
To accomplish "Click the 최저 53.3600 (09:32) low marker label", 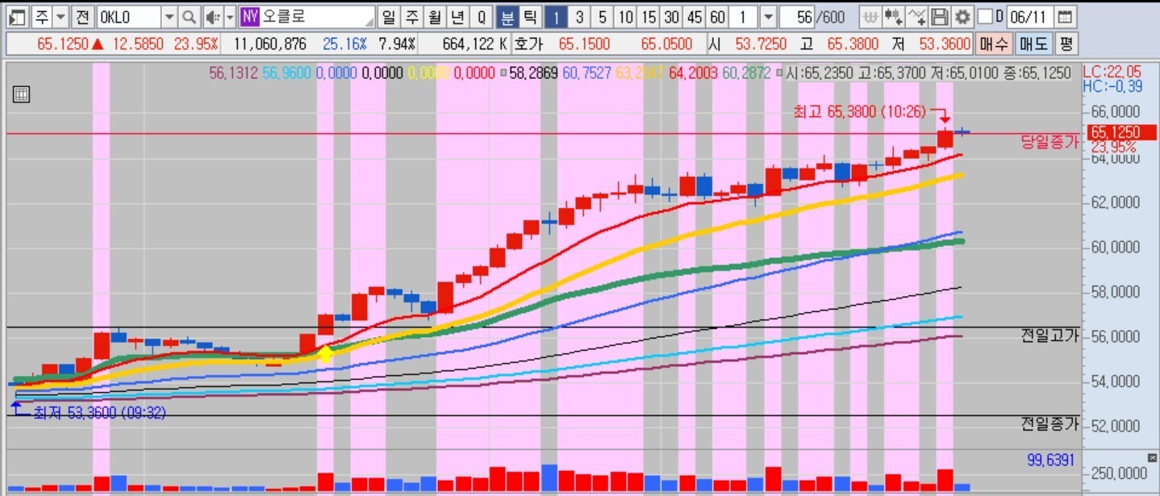I will tap(99, 413).
